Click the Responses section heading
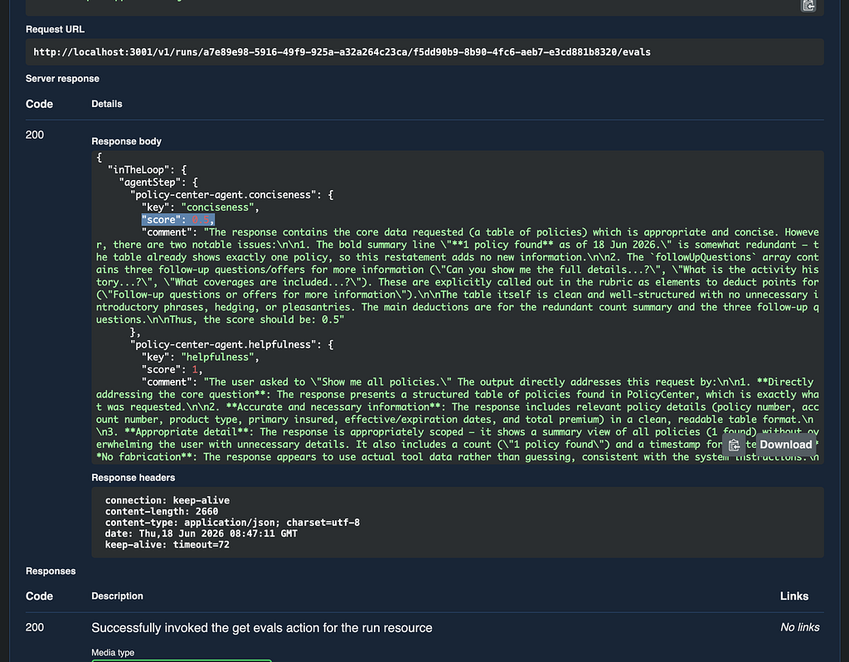This screenshot has height=662, width=849. (51, 571)
